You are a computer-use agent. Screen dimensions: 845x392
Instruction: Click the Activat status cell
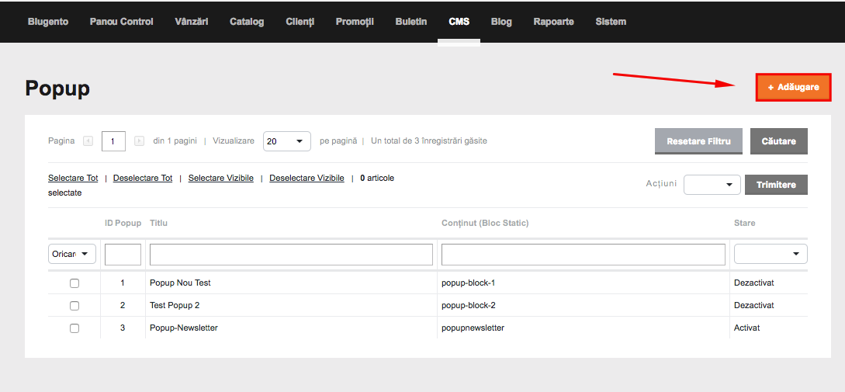coord(747,328)
